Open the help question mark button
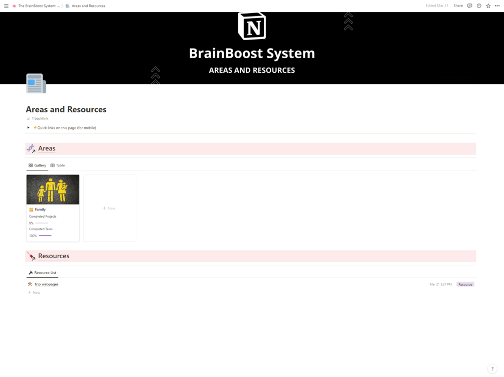 pos(492,369)
